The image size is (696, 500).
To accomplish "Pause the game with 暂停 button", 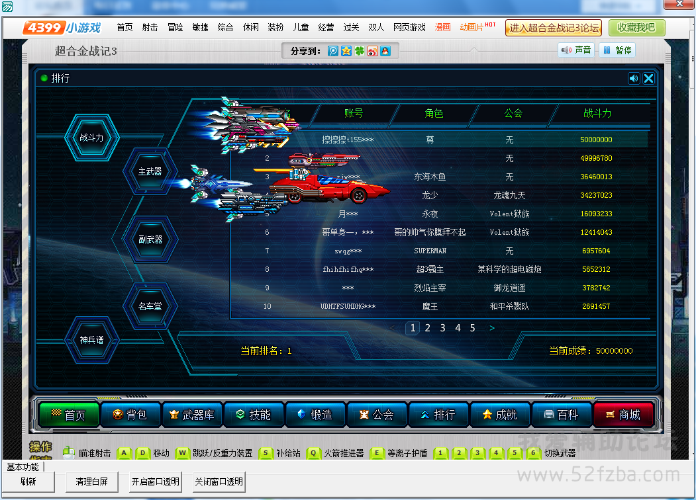I will (617, 50).
